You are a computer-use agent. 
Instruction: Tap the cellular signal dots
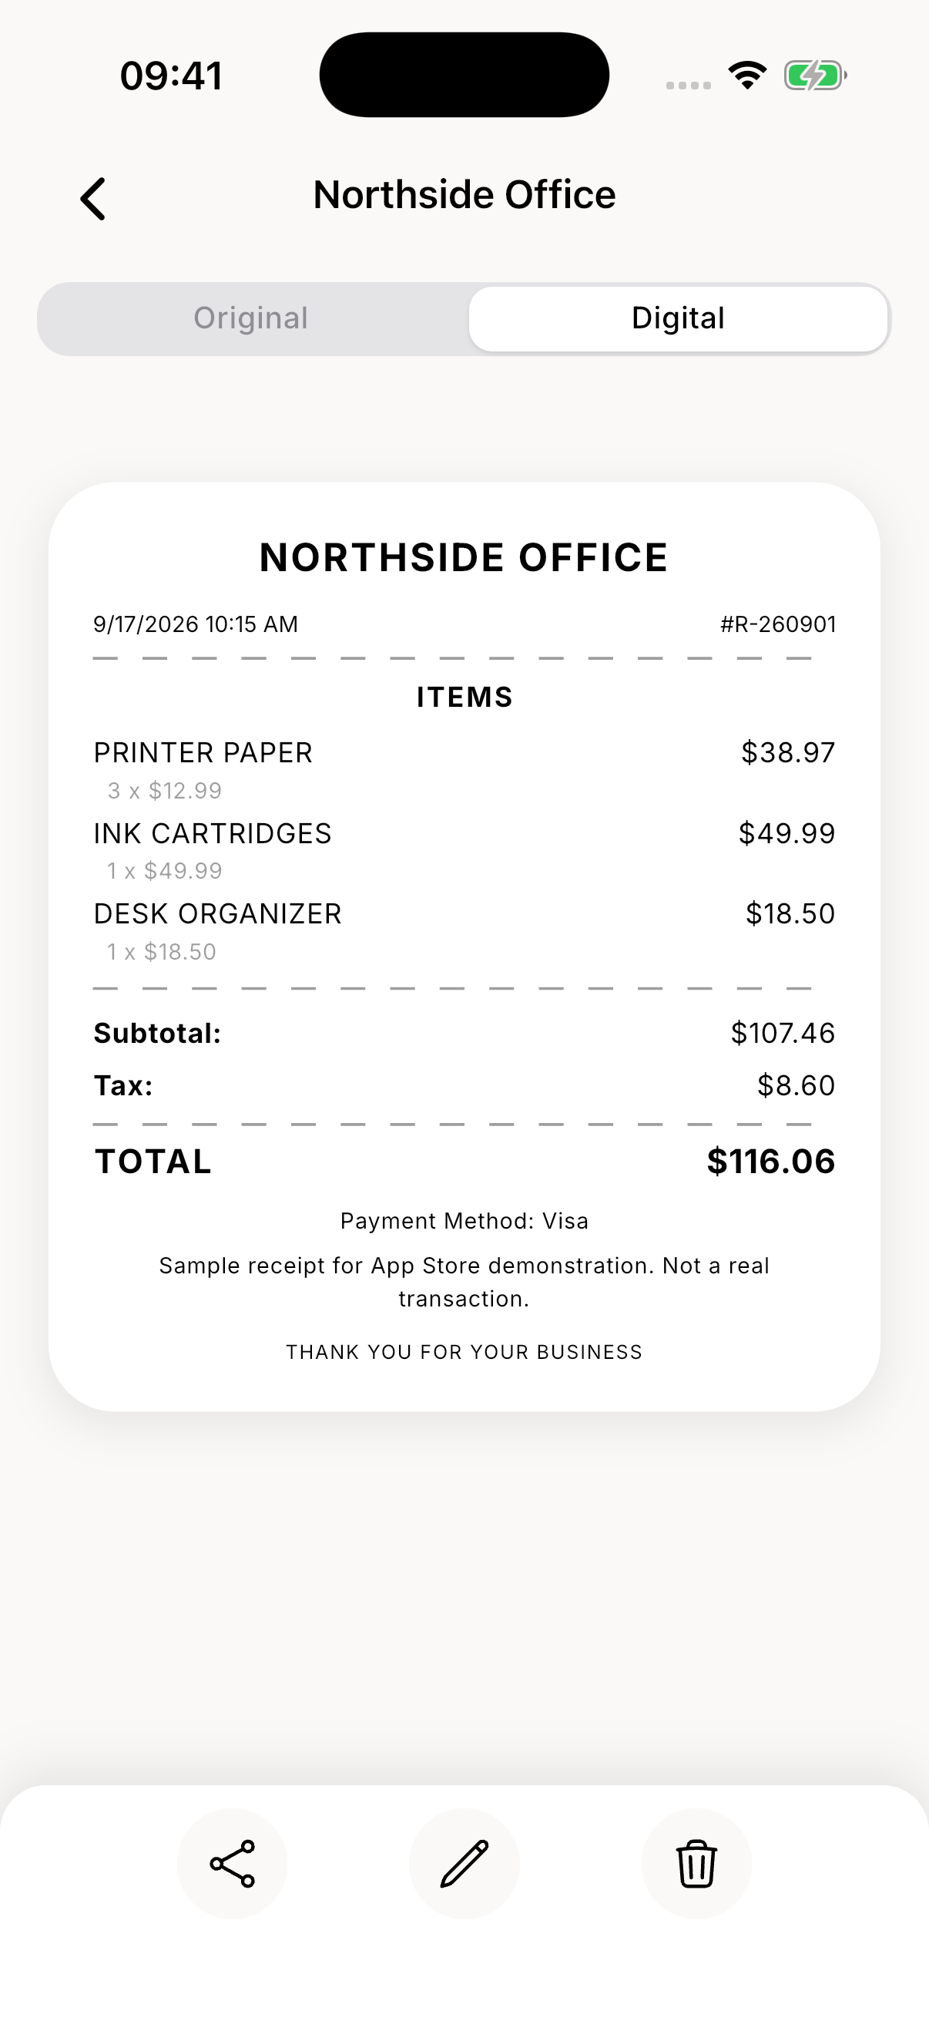(689, 85)
